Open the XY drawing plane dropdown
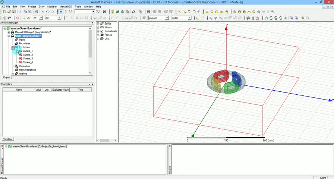This screenshot has height=179, width=334. pyautogui.click(x=41, y=18)
